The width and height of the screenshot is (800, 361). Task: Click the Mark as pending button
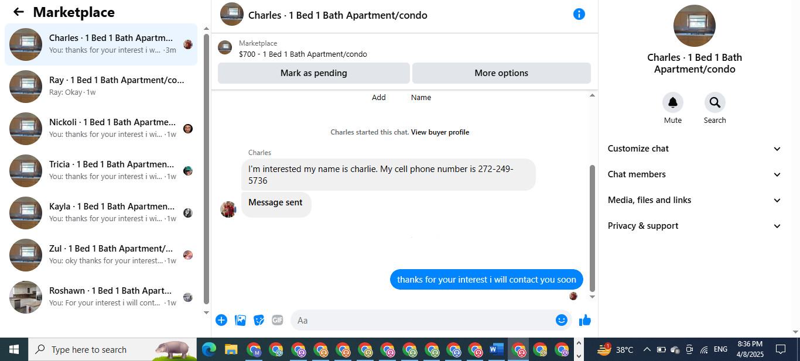click(314, 73)
